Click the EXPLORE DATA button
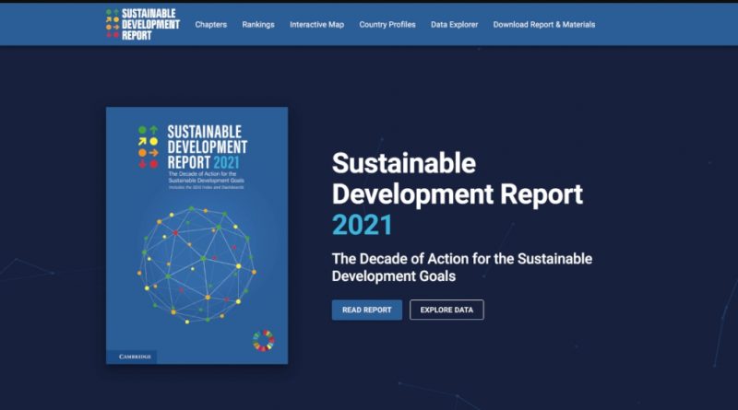The width and height of the screenshot is (738, 410). coord(446,310)
